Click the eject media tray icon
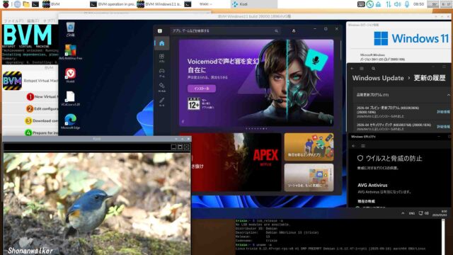This screenshot has width=453, height=255. pyautogui.click(x=378, y=4)
